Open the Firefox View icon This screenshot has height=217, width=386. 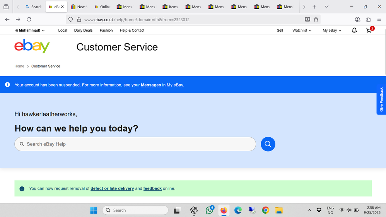[x=6, y=7]
